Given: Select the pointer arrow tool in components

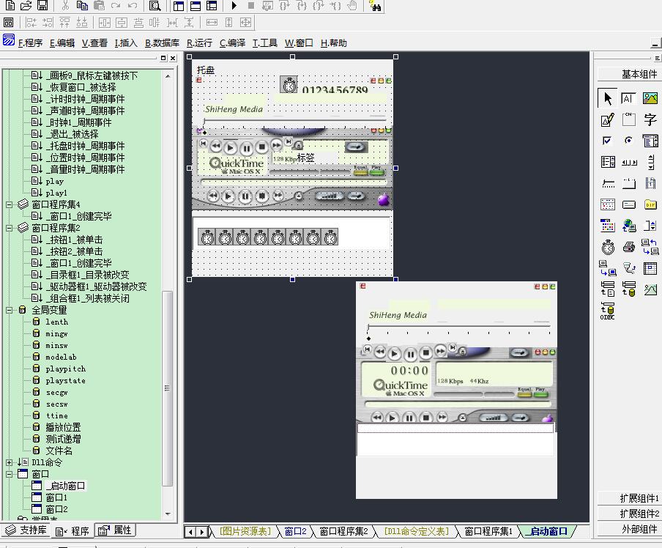Looking at the screenshot, I should [607, 98].
